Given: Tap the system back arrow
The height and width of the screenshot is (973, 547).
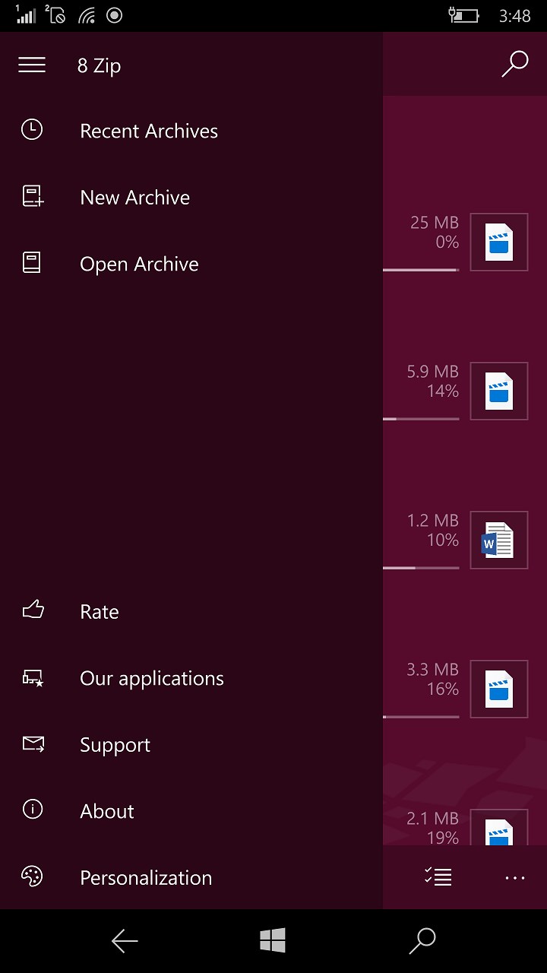Looking at the screenshot, I should [125, 941].
